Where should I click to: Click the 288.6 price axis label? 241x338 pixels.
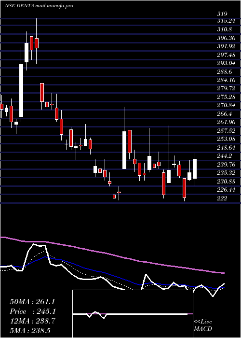point(224,72)
